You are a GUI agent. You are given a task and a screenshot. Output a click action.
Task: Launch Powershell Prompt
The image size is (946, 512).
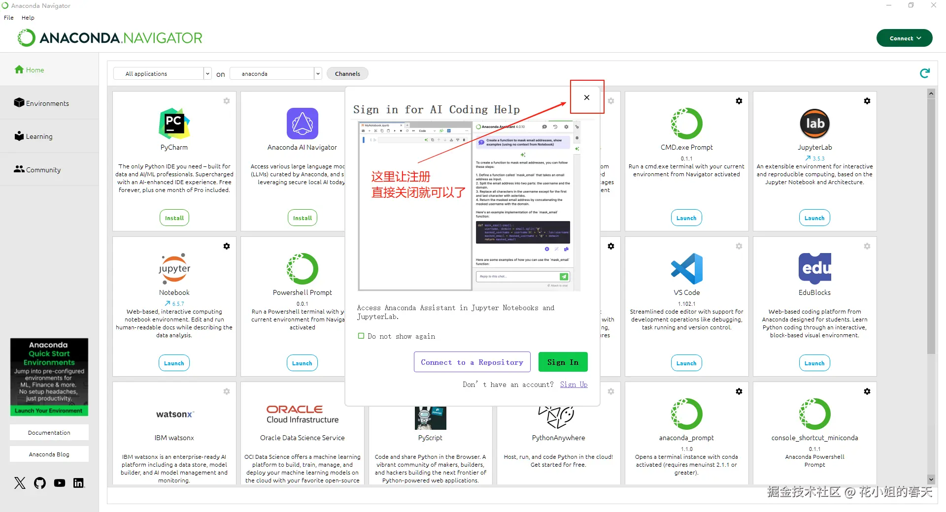302,363
